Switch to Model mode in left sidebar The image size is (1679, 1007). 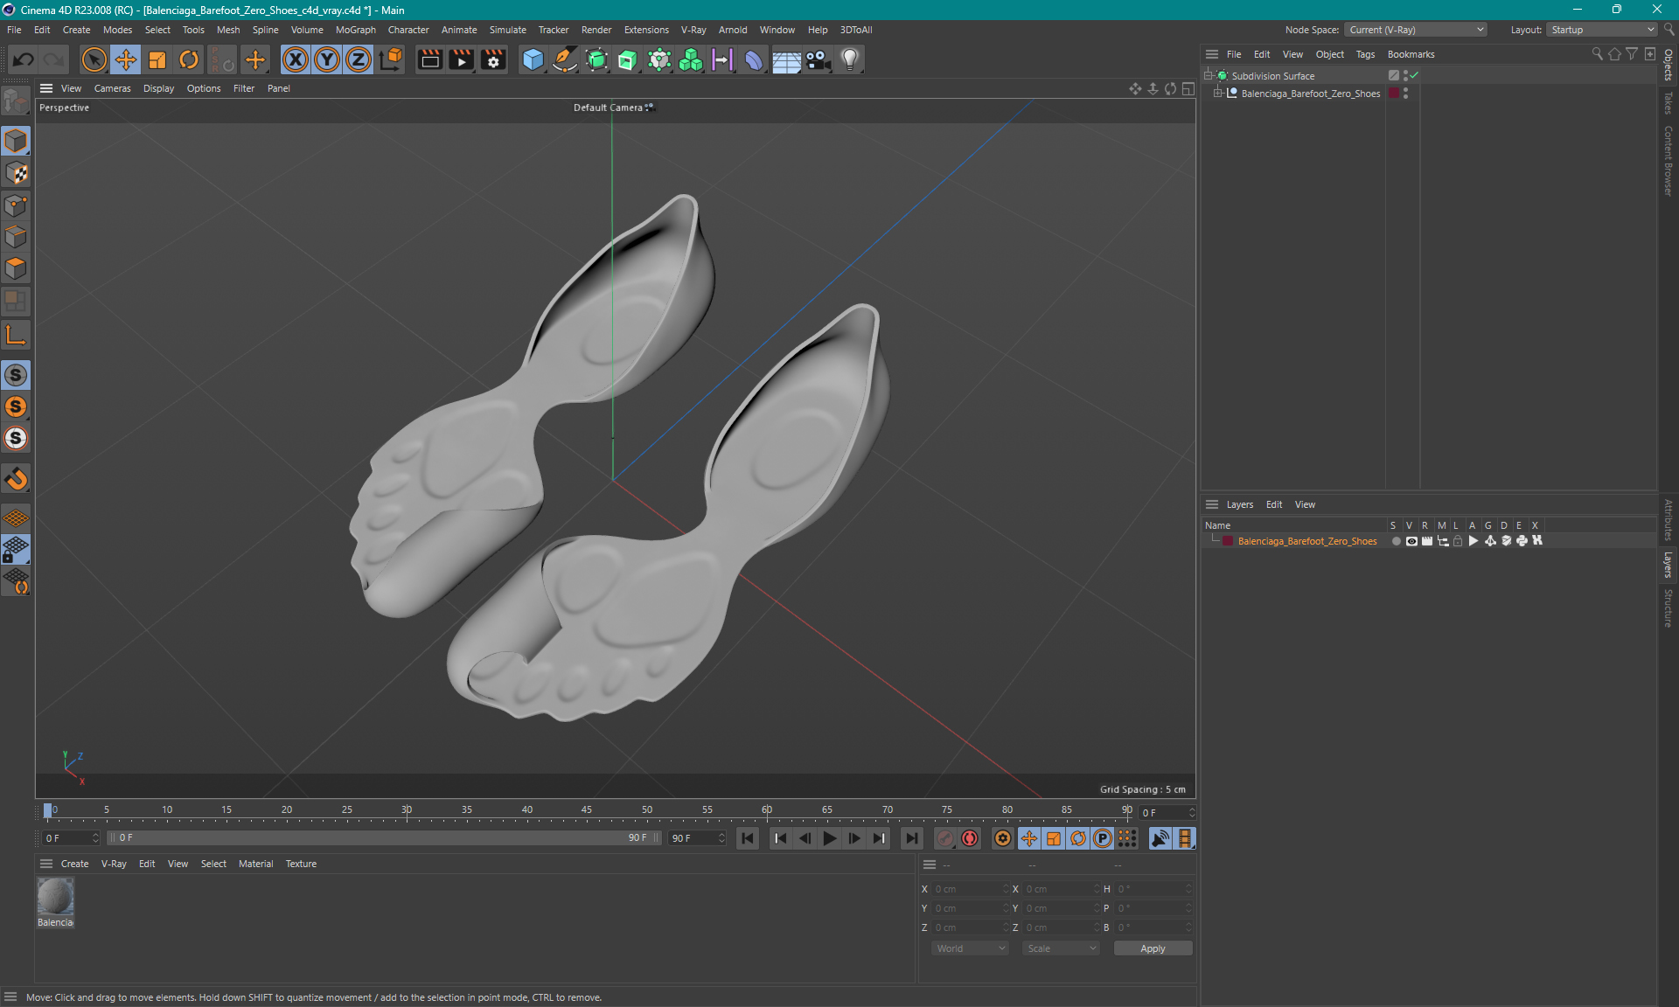click(x=16, y=141)
